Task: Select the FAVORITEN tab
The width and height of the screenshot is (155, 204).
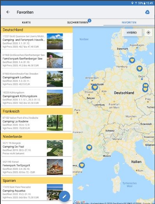Action: click(129, 22)
